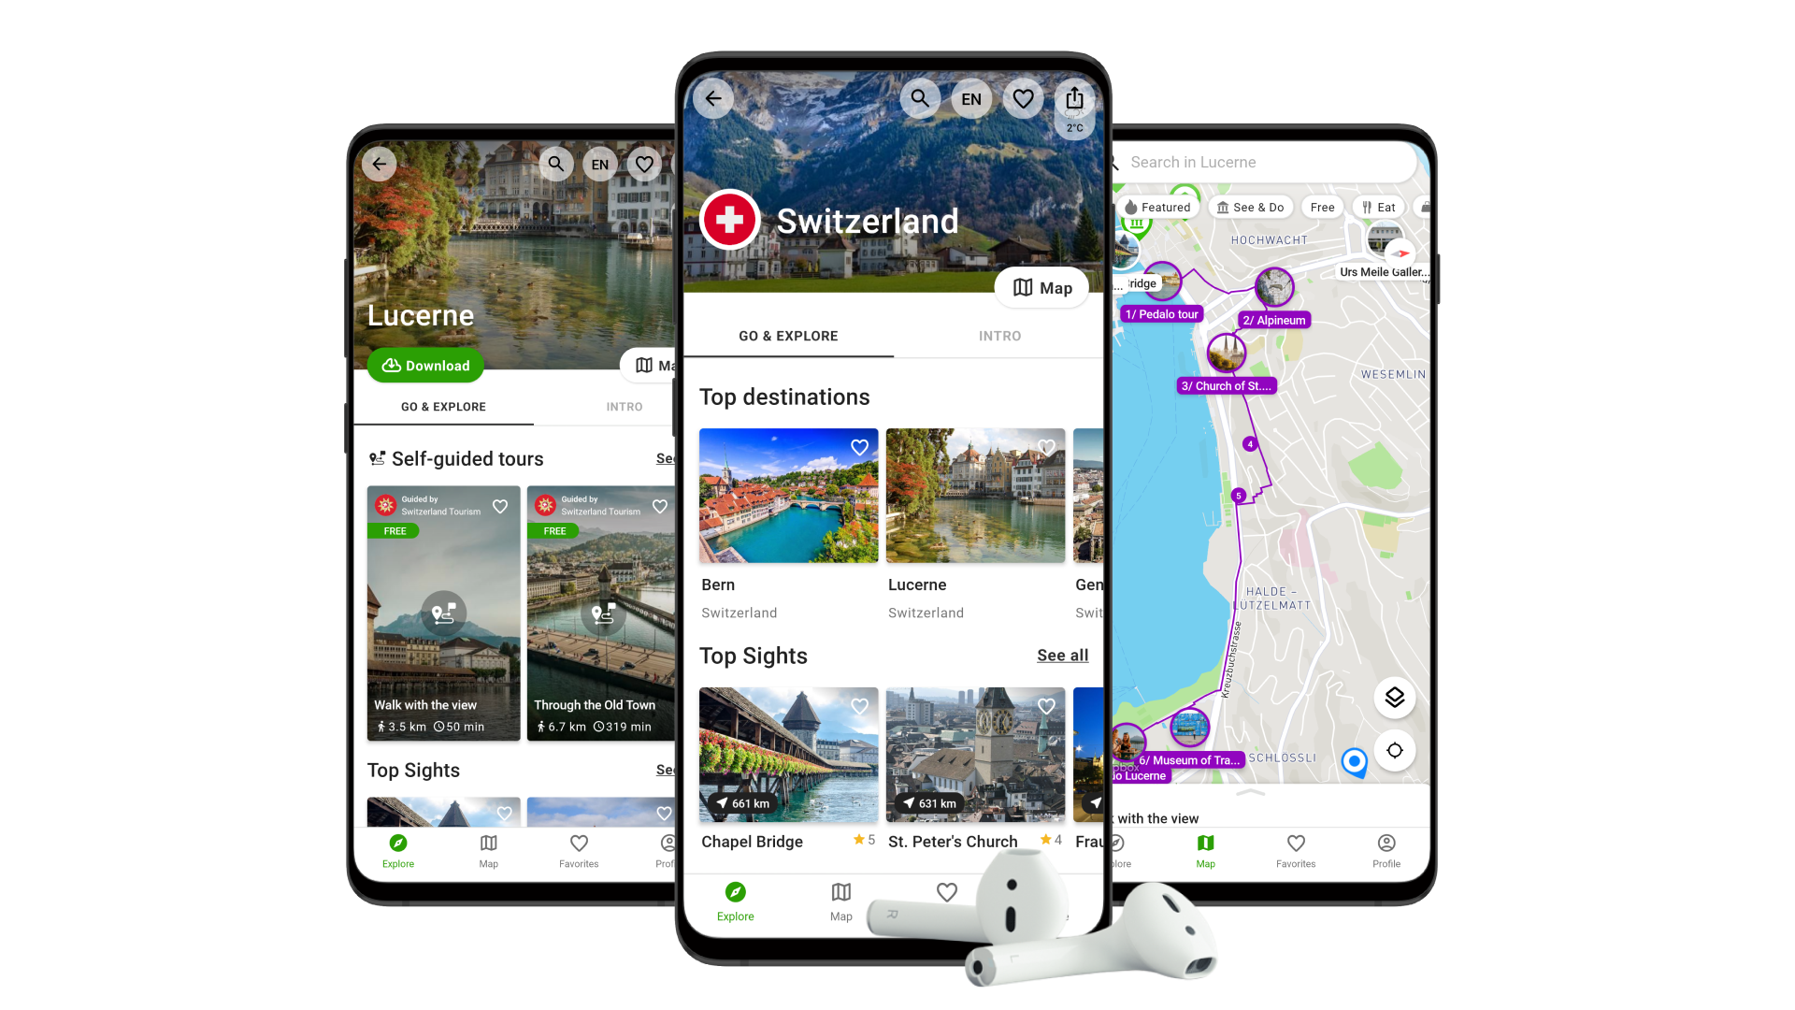Expand See all under Top Sights section
This screenshot has width=1795, height=1010.
pyautogui.click(x=1059, y=654)
